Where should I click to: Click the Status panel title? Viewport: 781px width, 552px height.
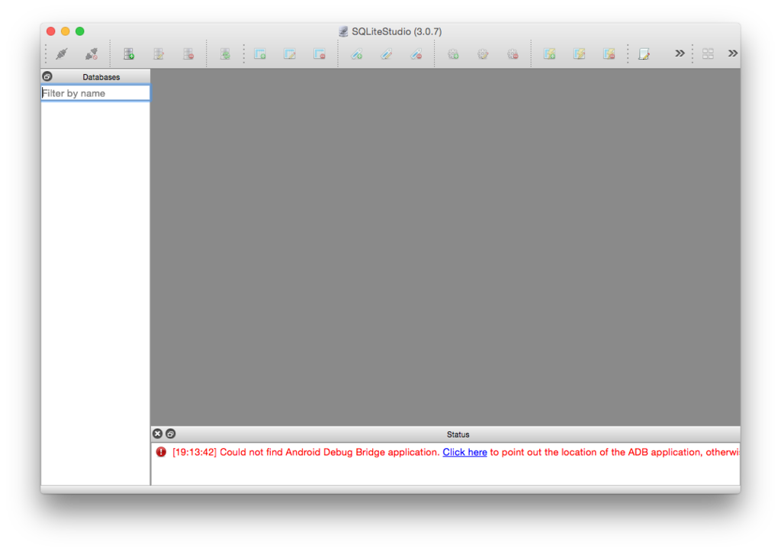458,434
